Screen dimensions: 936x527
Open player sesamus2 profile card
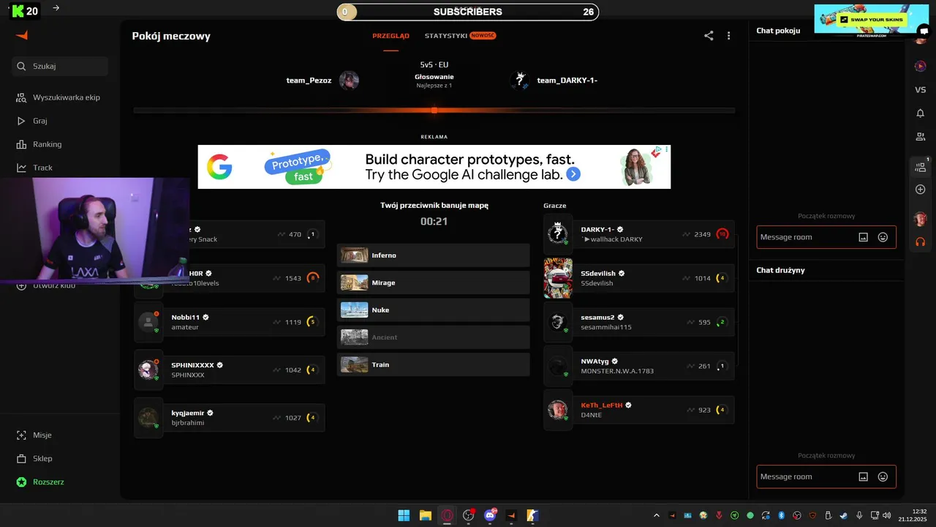(654, 322)
